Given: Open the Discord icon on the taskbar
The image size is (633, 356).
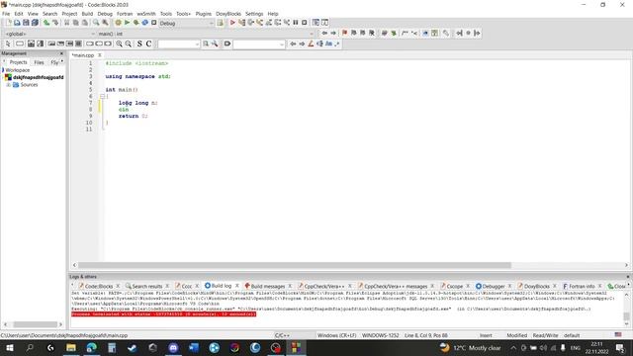Looking at the screenshot, I should (173, 347).
